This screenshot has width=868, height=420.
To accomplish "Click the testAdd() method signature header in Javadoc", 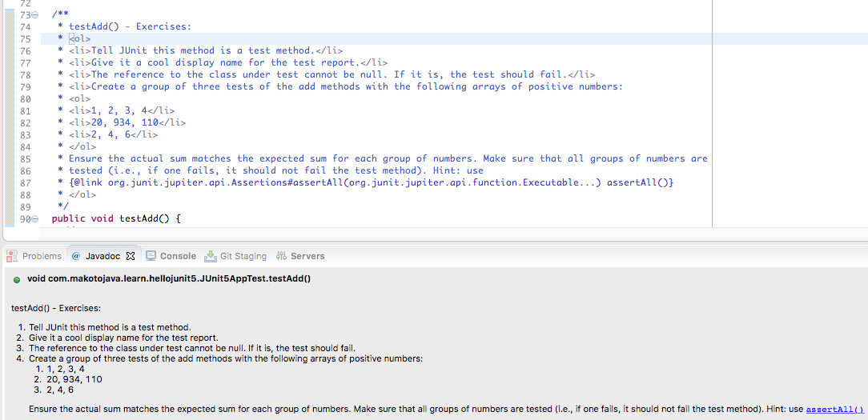I will pyautogui.click(x=168, y=278).
